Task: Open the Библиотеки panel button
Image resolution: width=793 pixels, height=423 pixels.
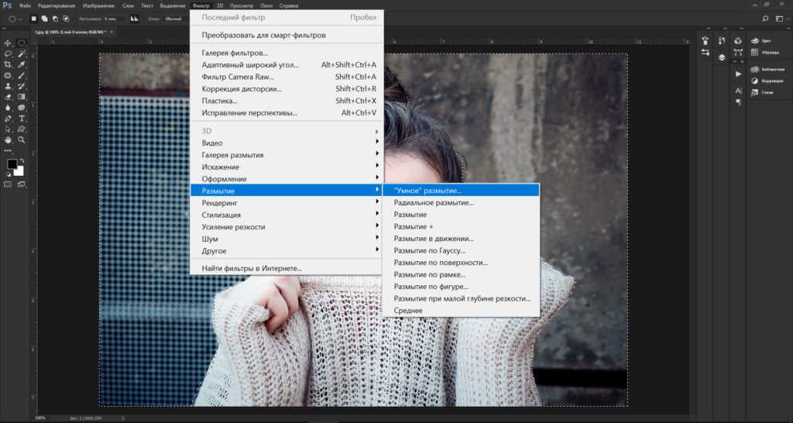Action: [767, 69]
